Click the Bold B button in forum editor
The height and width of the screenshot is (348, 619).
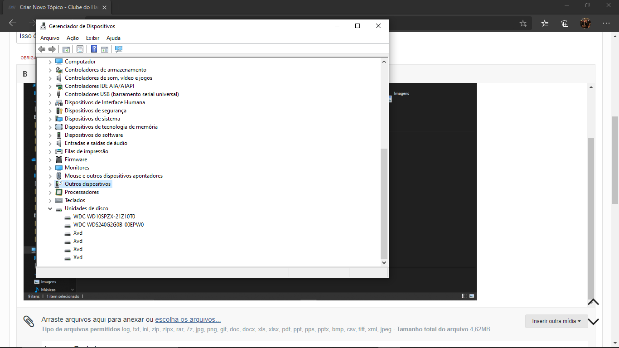coord(25,74)
